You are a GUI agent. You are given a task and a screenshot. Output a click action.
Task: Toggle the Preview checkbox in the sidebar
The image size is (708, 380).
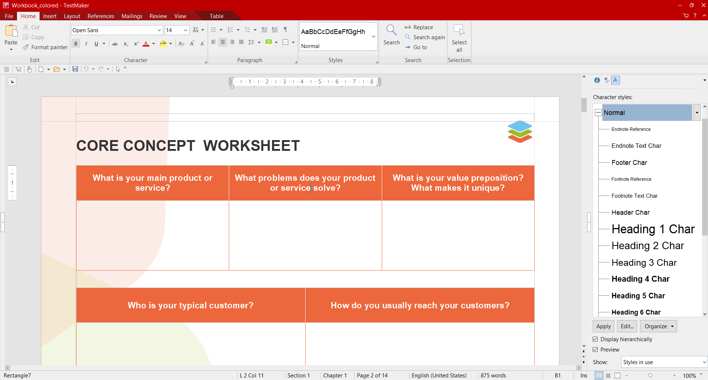coord(595,349)
